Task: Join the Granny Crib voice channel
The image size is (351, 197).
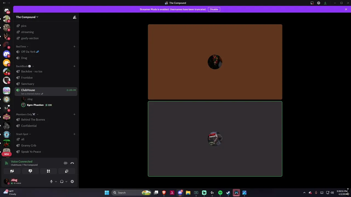Action: pyautogui.click(x=46, y=146)
